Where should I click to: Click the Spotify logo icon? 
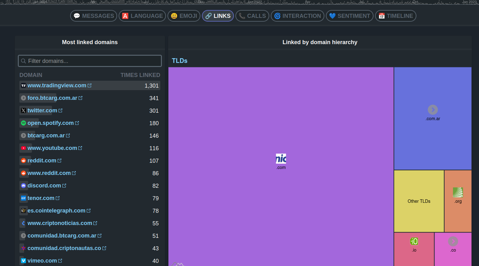tap(23, 123)
